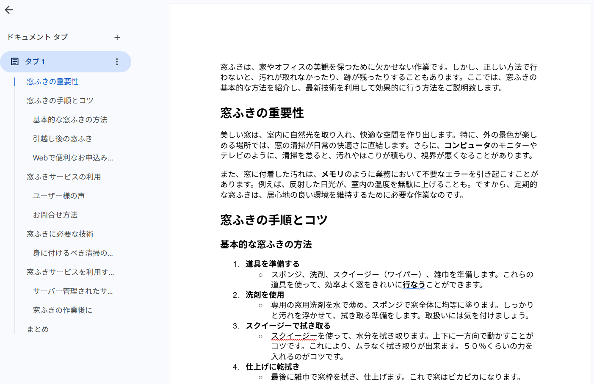Viewport: 594px width, 384px height.
Task: Add a new document tab with plus icon
Action: click(117, 37)
